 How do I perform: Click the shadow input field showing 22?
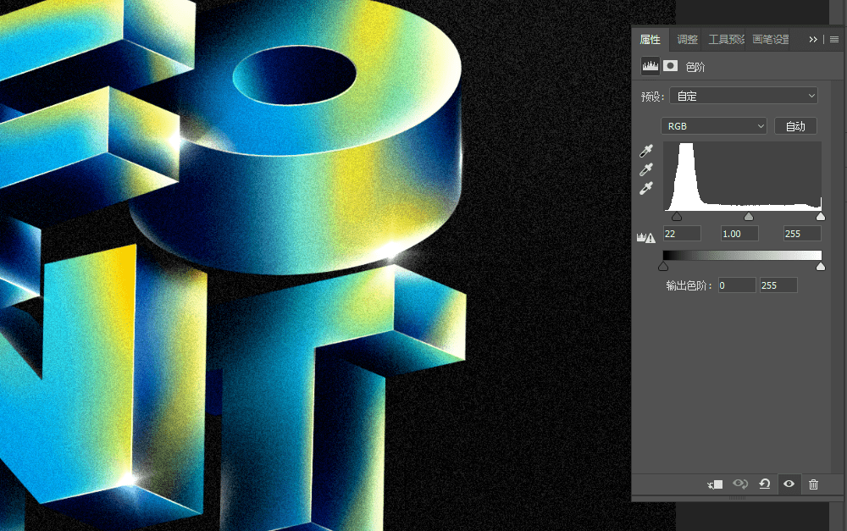tap(682, 234)
